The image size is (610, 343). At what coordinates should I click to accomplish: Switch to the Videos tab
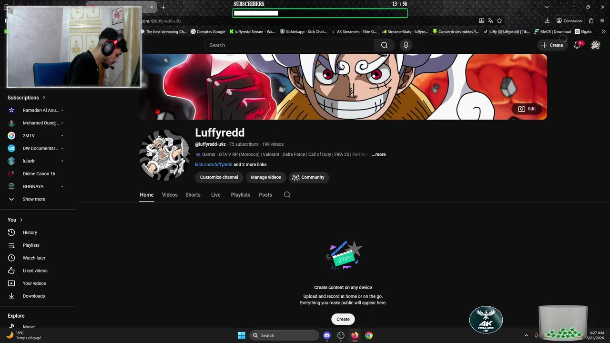click(170, 195)
